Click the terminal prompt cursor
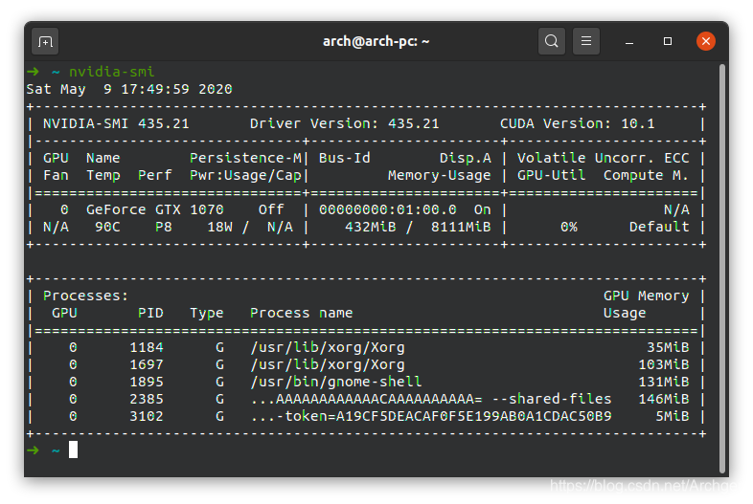 point(73,449)
